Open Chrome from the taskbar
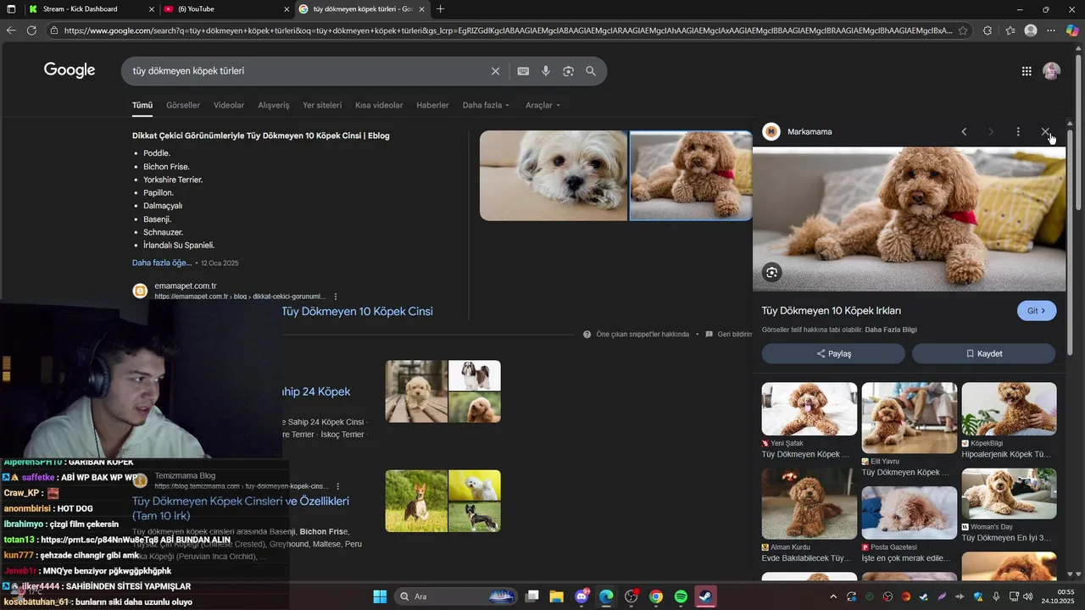This screenshot has width=1085, height=610. [x=656, y=596]
